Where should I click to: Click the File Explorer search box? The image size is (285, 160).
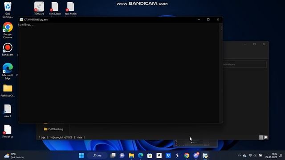[244, 64]
